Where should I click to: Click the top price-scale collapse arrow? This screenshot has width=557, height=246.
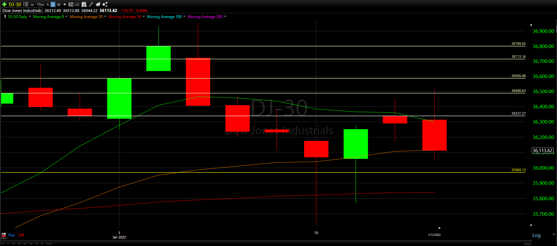point(531,25)
